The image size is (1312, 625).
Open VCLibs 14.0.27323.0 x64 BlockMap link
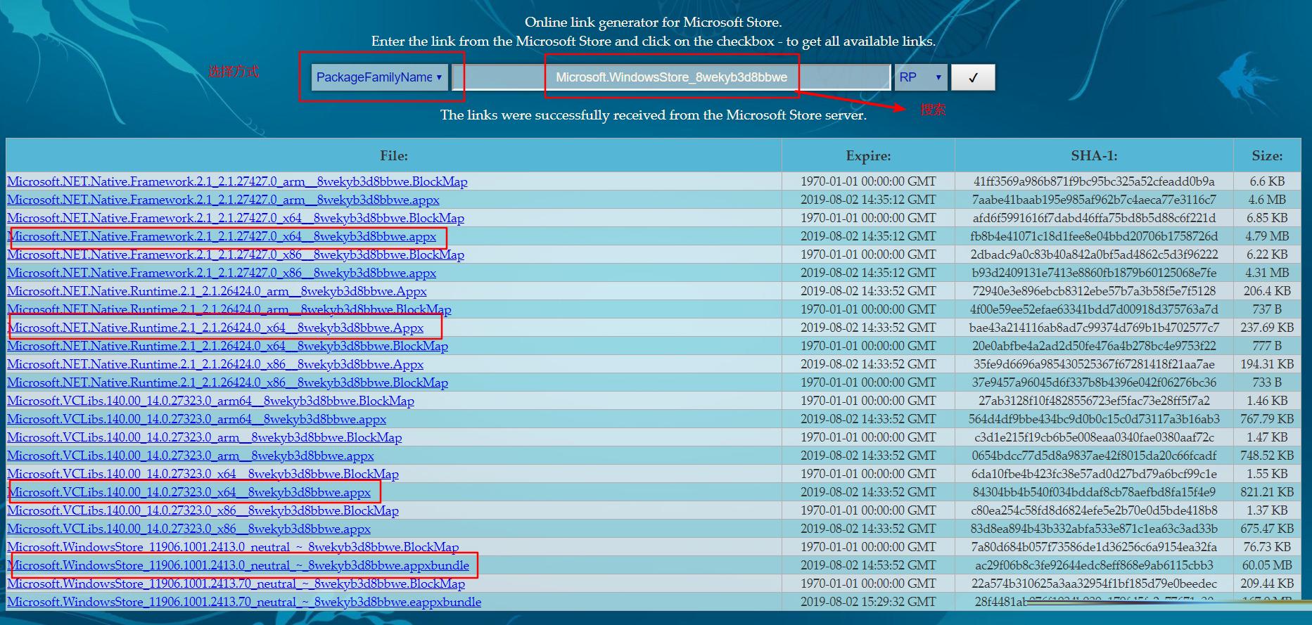pos(203,474)
